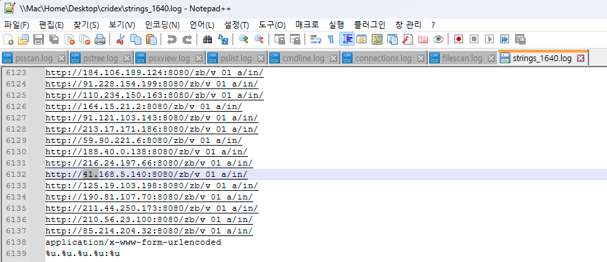Cut selection with scissors icon
Image resolution: width=607 pixels, height=262 pixels.
[120, 39]
